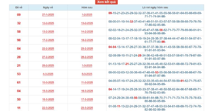The image size is (222, 111).
Task: Open the 18-2-2025 next-day link
Action: [87, 40]
